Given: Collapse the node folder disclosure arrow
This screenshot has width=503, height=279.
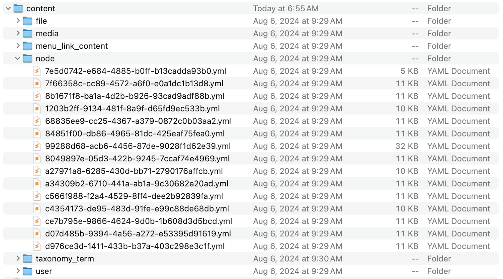Looking at the screenshot, I should point(18,59).
